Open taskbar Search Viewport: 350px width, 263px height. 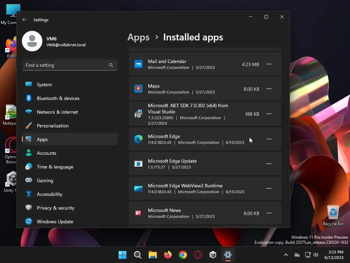pos(137,255)
